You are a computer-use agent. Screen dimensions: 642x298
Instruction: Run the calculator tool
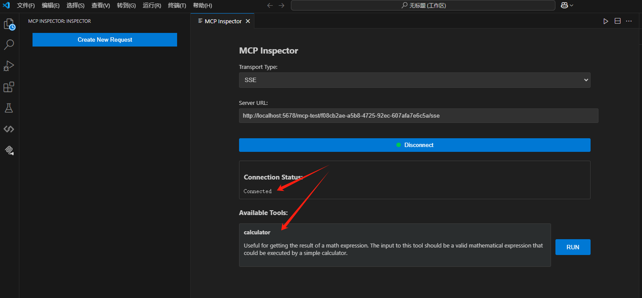click(573, 247)
